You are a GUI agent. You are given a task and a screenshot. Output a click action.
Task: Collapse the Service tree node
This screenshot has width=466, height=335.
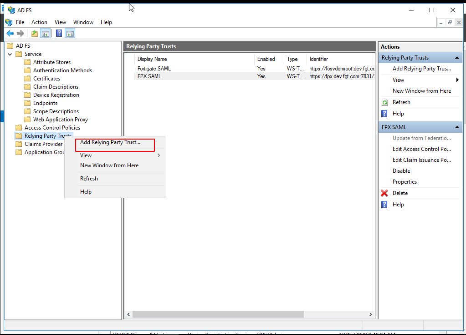click(10, 54)
